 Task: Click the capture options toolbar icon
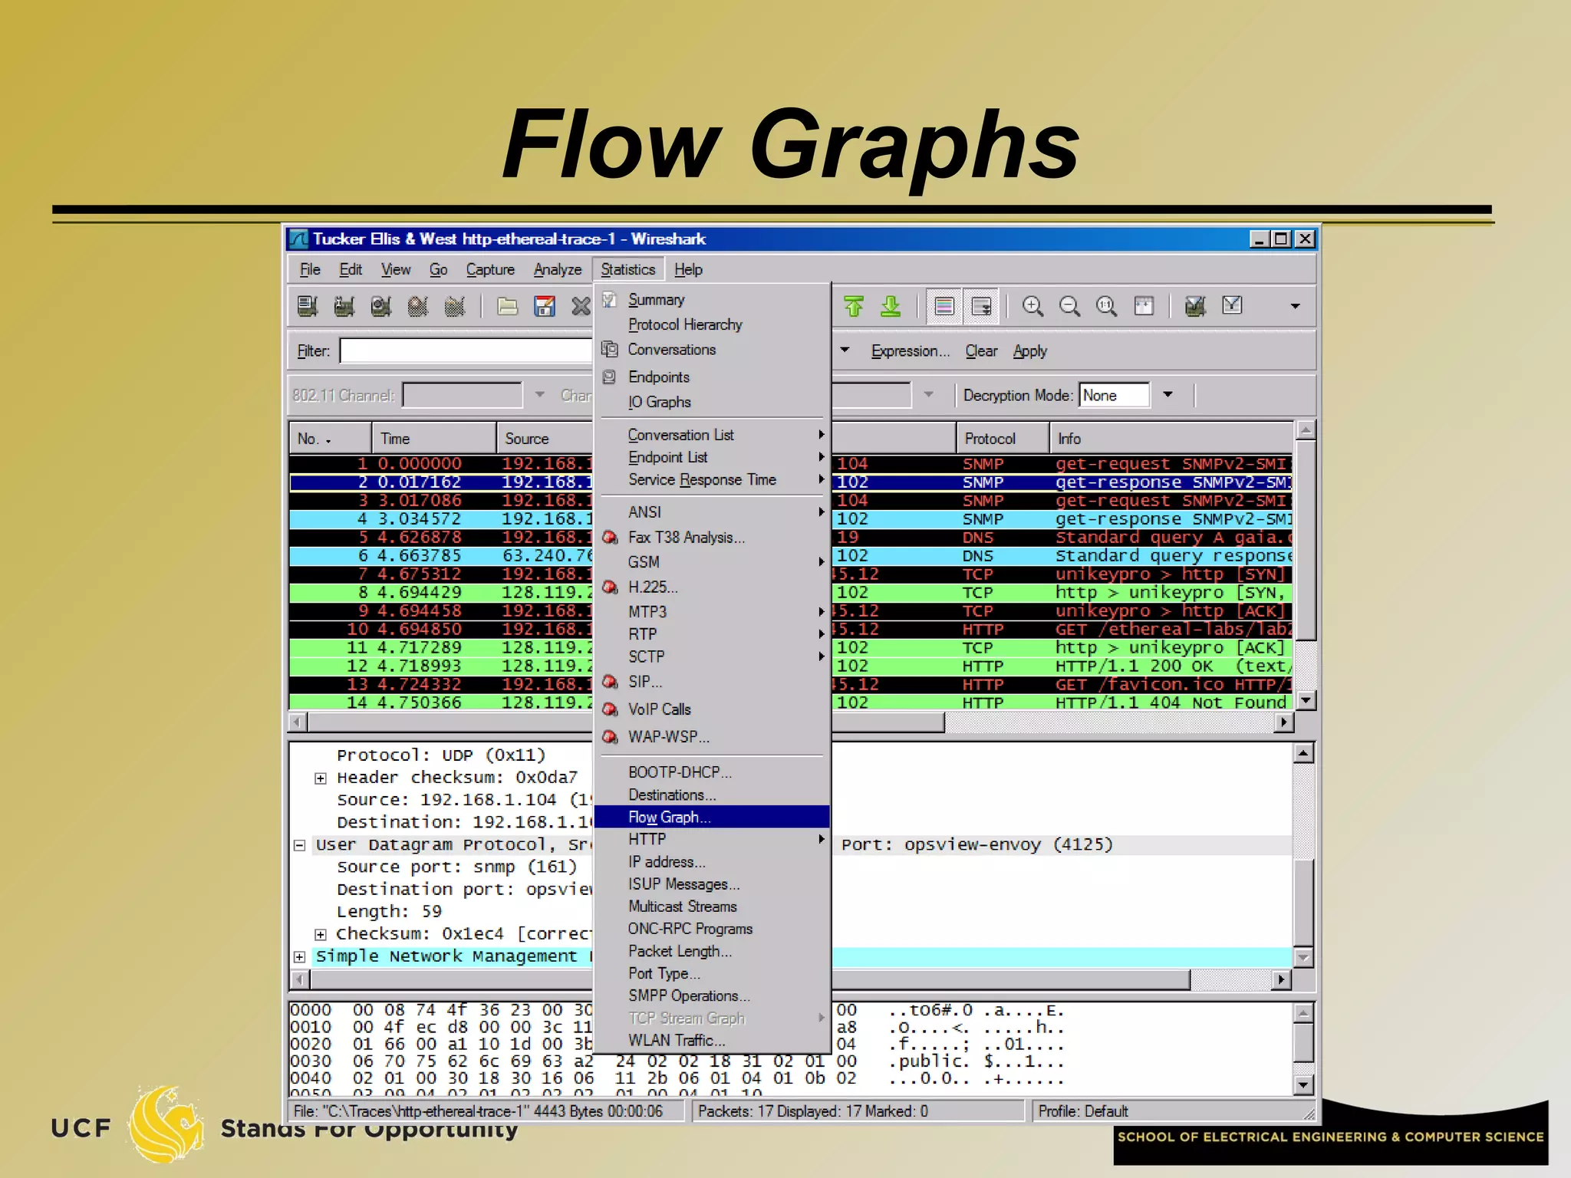[344, 307]
